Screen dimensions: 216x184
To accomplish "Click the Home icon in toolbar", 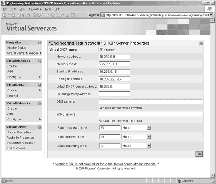I will [34, 15].
